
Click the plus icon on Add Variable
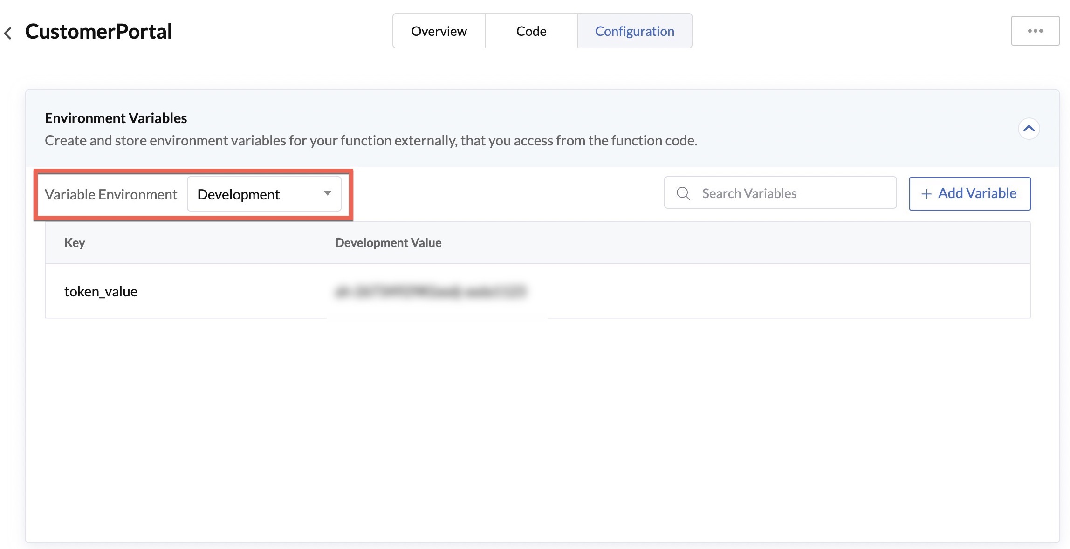(x=926, y=194)
